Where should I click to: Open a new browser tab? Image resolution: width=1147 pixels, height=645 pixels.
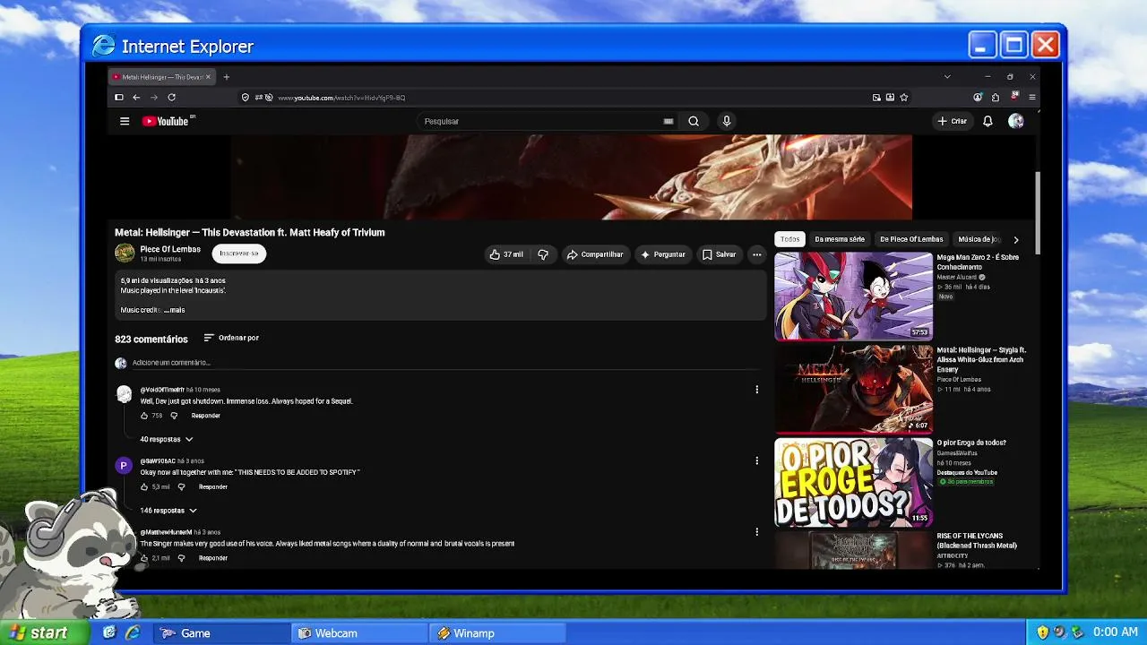pos(226,77)
